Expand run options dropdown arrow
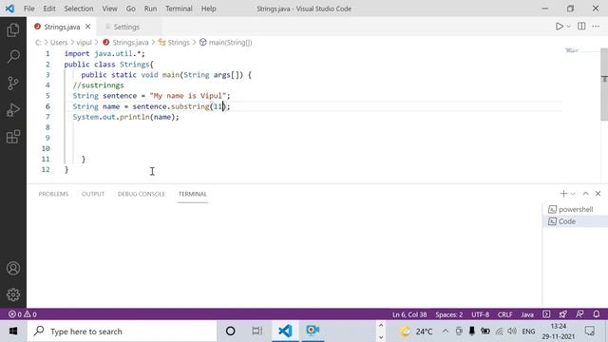608x342 pixels. [x=568, y=27]
